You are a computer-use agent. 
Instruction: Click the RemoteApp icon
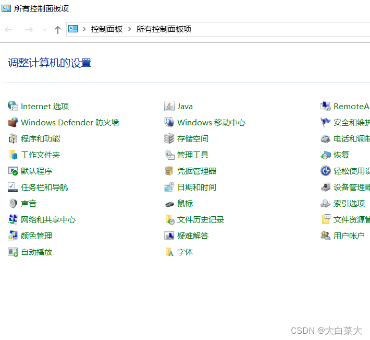(x=326, y=106)
